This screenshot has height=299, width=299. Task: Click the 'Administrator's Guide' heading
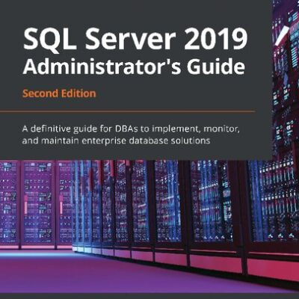point(134,66)
